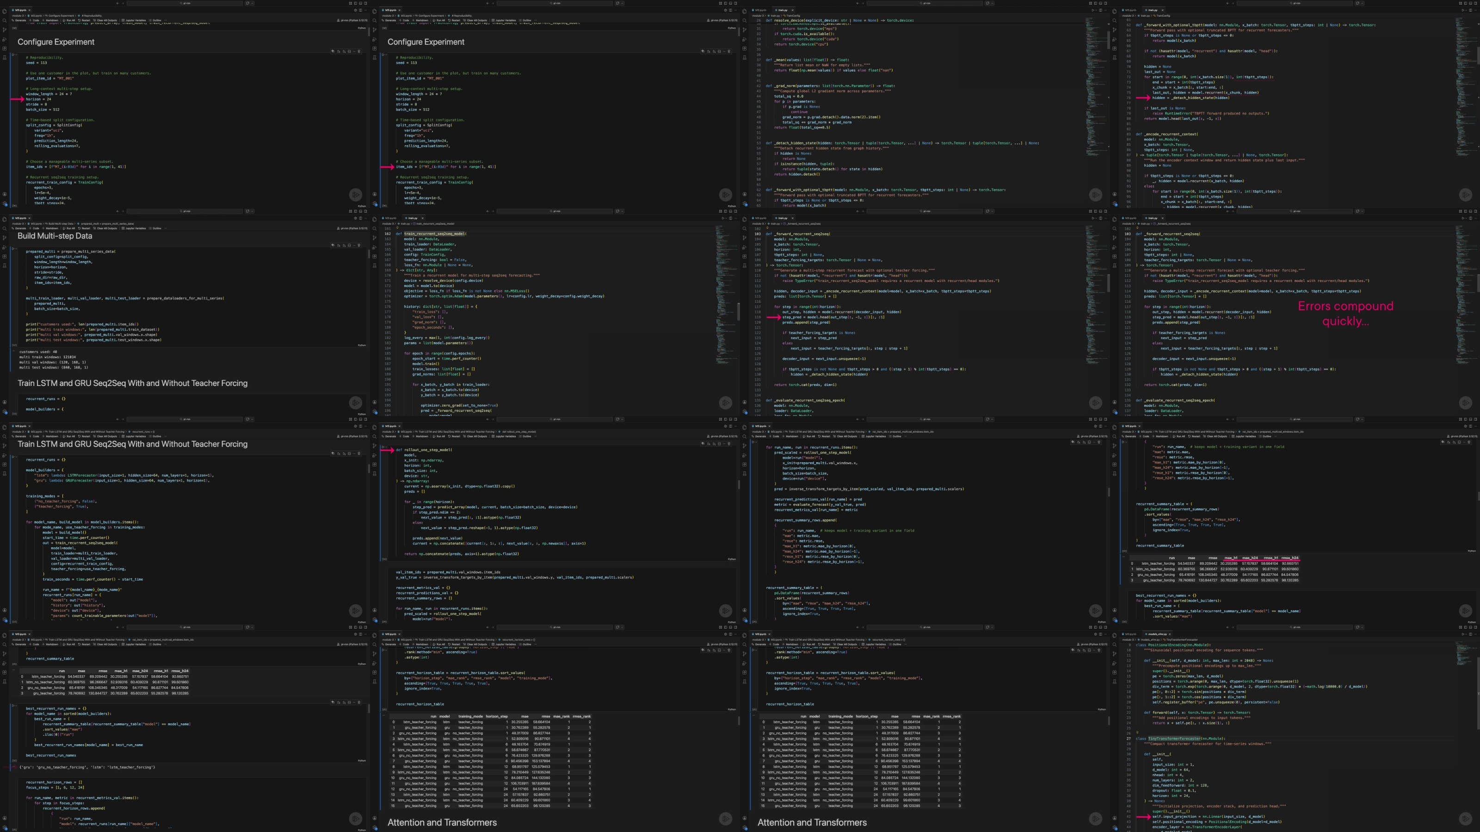Execute above cells in def rollout_one_step_model notebook
Screen dimensions: 1480x832
709,443
